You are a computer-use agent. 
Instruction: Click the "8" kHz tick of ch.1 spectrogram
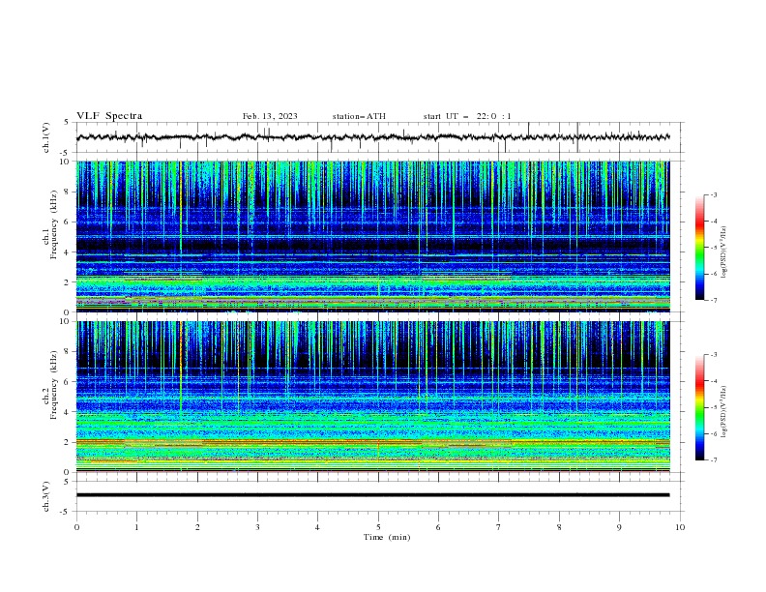tap(69, 192)
